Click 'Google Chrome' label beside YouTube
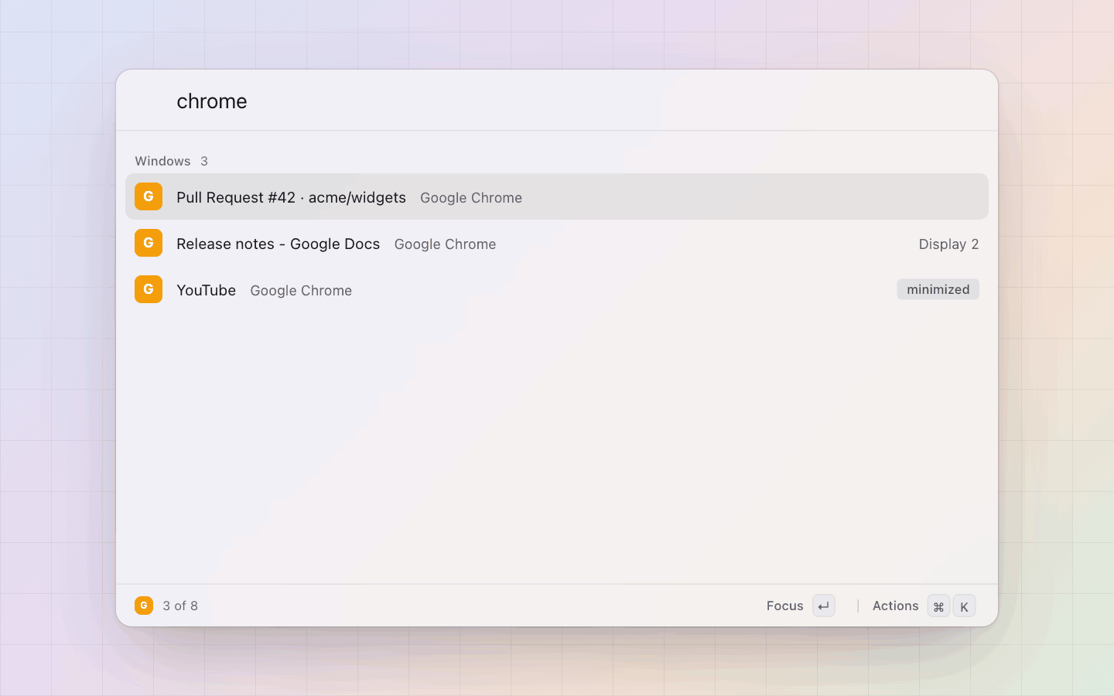 coord(301,291)
